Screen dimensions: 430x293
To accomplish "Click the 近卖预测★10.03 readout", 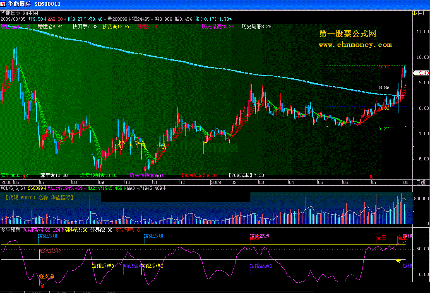I will [x=99, y=175].
